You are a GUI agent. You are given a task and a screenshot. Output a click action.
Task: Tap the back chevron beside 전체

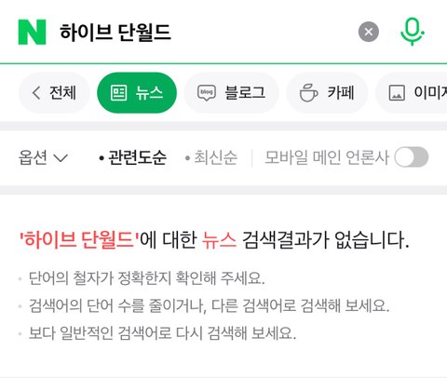pyautogui.click(x=36, y=93)
